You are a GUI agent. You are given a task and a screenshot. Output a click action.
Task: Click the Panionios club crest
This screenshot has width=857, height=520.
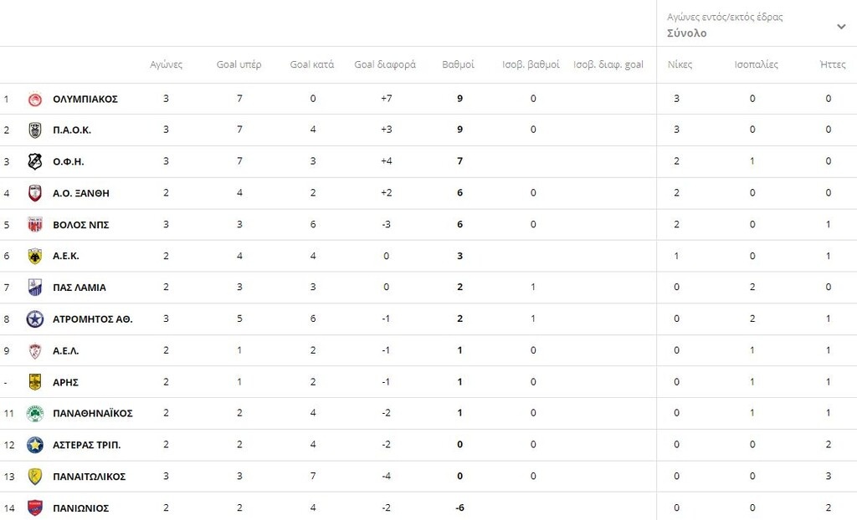click(35, 508)
